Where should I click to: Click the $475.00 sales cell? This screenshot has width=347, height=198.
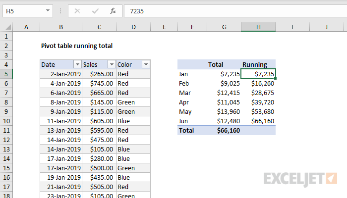pos(99,140)
